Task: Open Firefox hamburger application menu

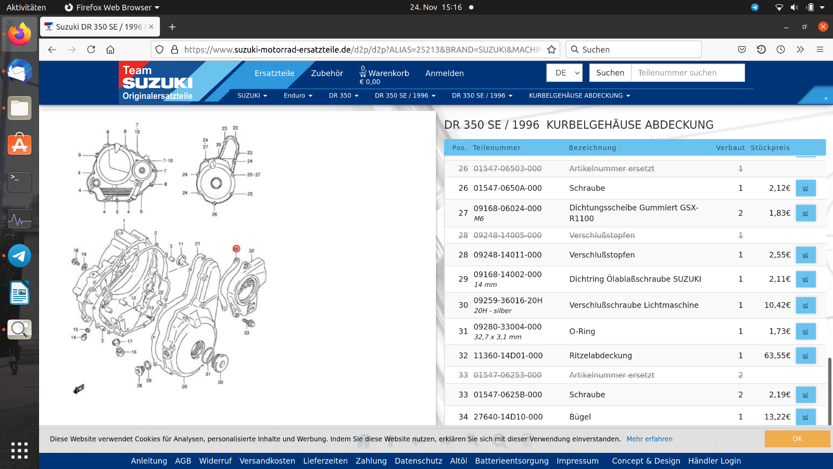Action: click(819, 50)
